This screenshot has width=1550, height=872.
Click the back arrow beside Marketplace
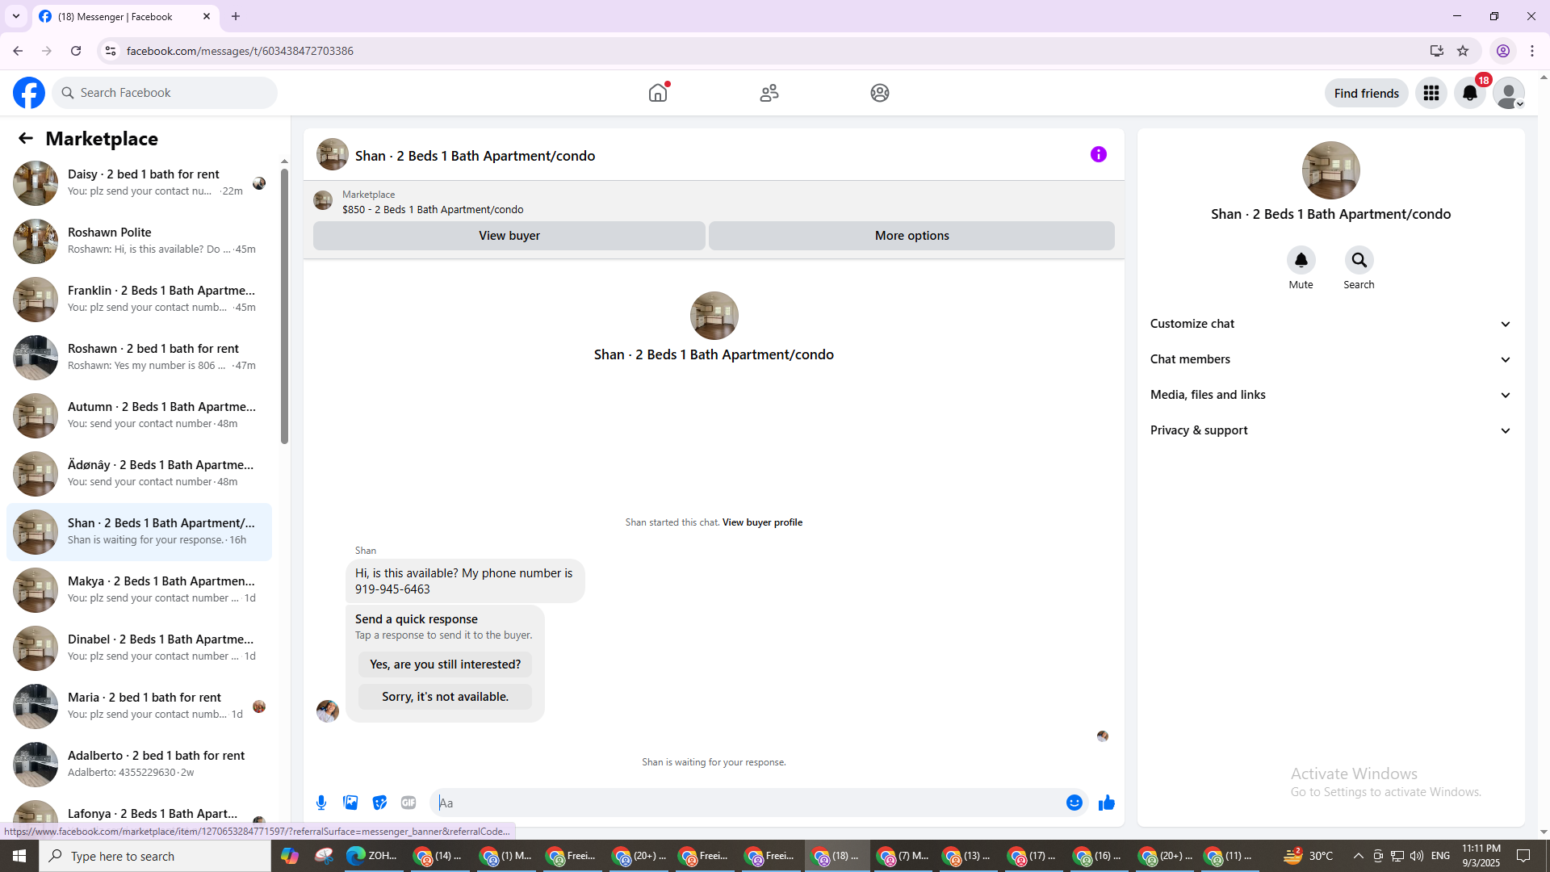tap(26, 138)
